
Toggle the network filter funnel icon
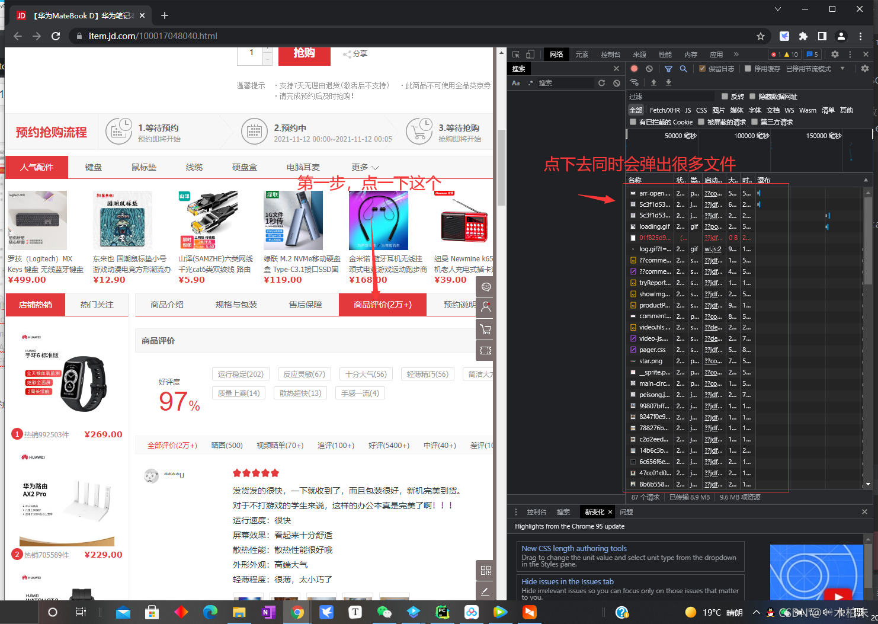668,69
